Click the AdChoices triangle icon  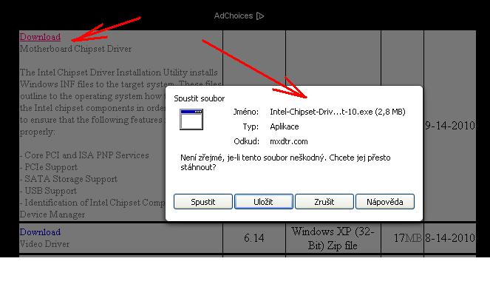(x=260, y=16)
